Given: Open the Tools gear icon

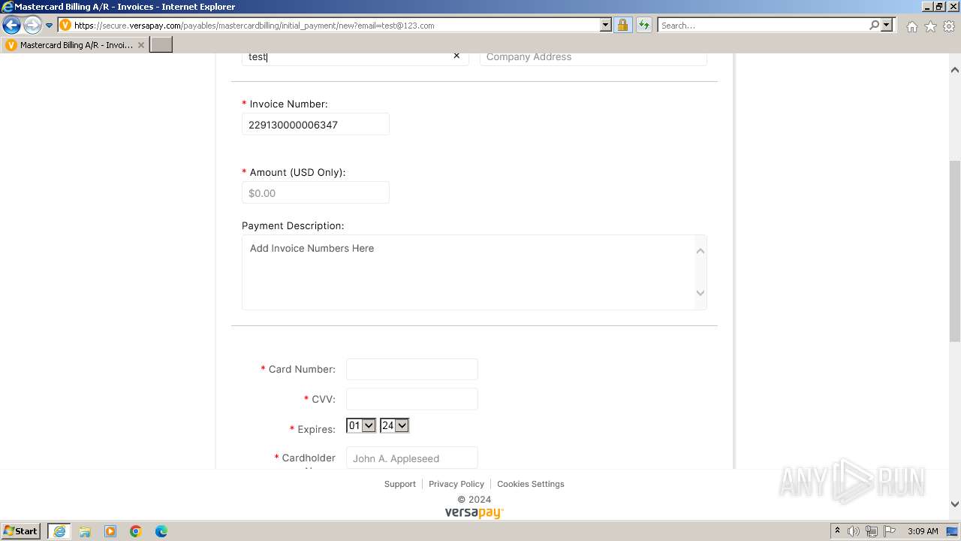Looking at the screenshot, I should (949, 26).
